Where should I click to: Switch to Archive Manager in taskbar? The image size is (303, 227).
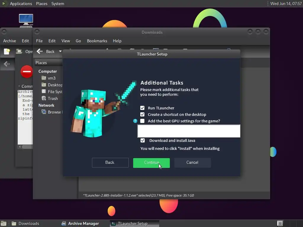(x=80, y=223)
